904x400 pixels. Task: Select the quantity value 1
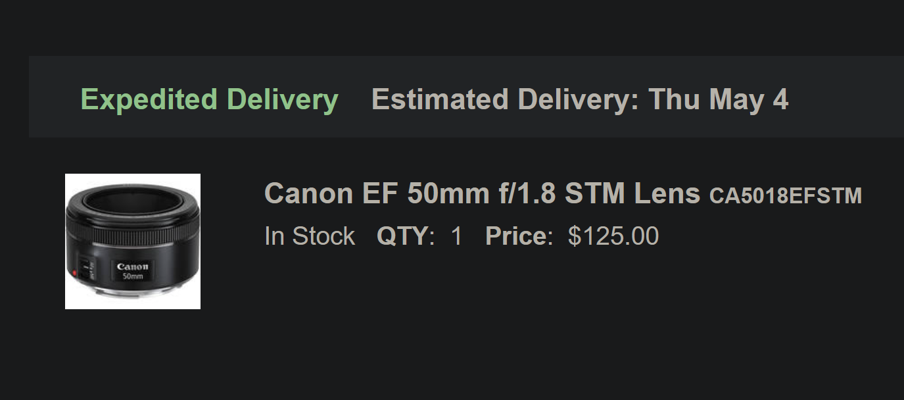456,236
